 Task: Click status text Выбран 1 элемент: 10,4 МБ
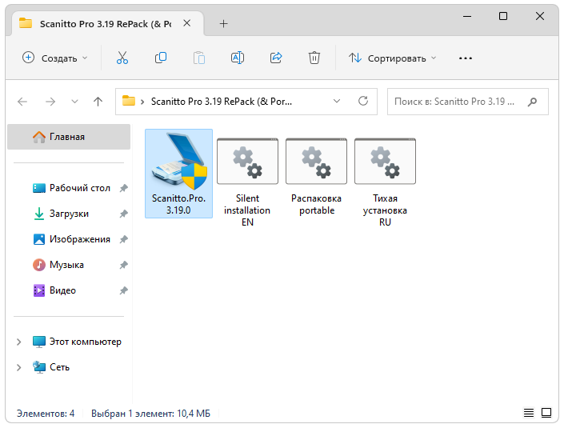coord(150,414)
